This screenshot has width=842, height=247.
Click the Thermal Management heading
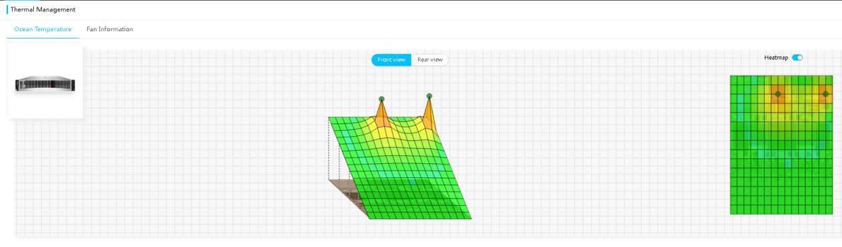pyautogui.click(x=43, y=10)
